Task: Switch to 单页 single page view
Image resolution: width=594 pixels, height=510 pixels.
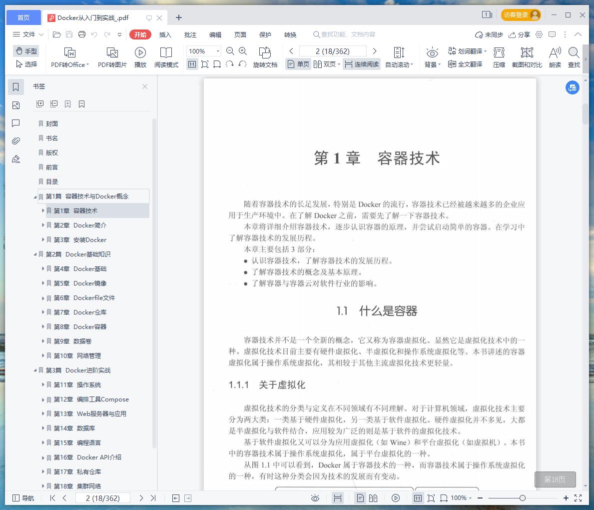Action: click(x=298, y=64)
